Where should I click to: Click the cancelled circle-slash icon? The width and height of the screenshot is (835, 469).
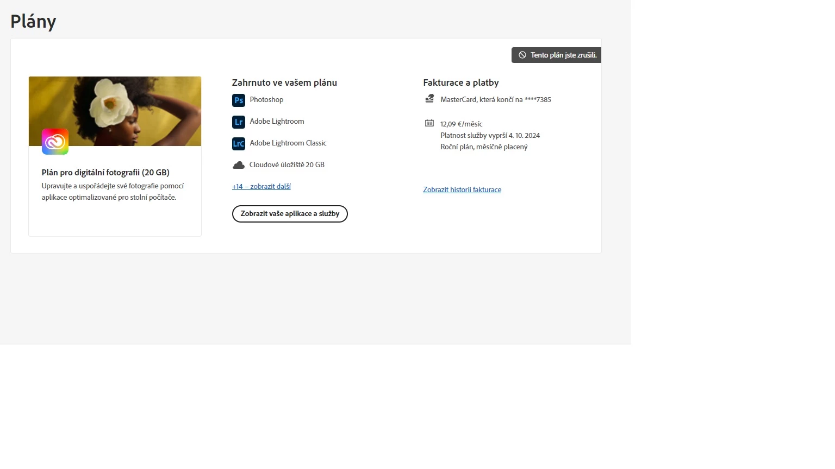pyautogui.click(x=522, y=55)
